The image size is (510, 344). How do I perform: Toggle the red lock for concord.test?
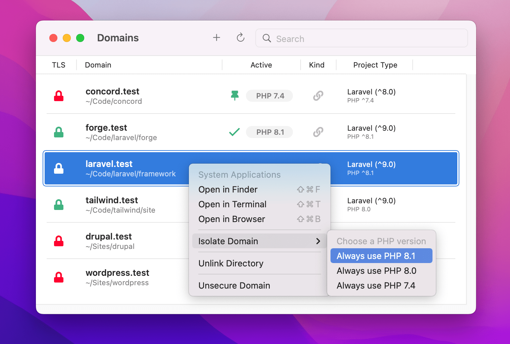point(59,96)
